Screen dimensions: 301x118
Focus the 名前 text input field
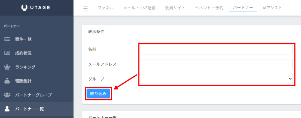click(x=216, y=49)
